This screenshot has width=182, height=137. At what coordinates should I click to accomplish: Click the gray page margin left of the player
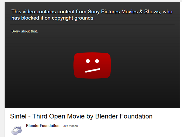(2, 69)
